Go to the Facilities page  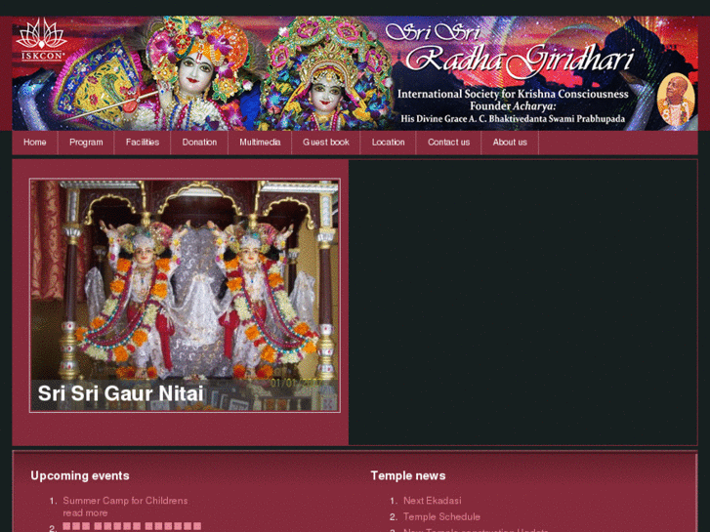click(143, 143)
